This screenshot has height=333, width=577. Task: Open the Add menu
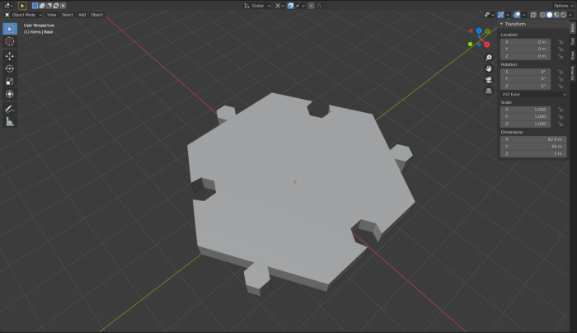point(82,15)
